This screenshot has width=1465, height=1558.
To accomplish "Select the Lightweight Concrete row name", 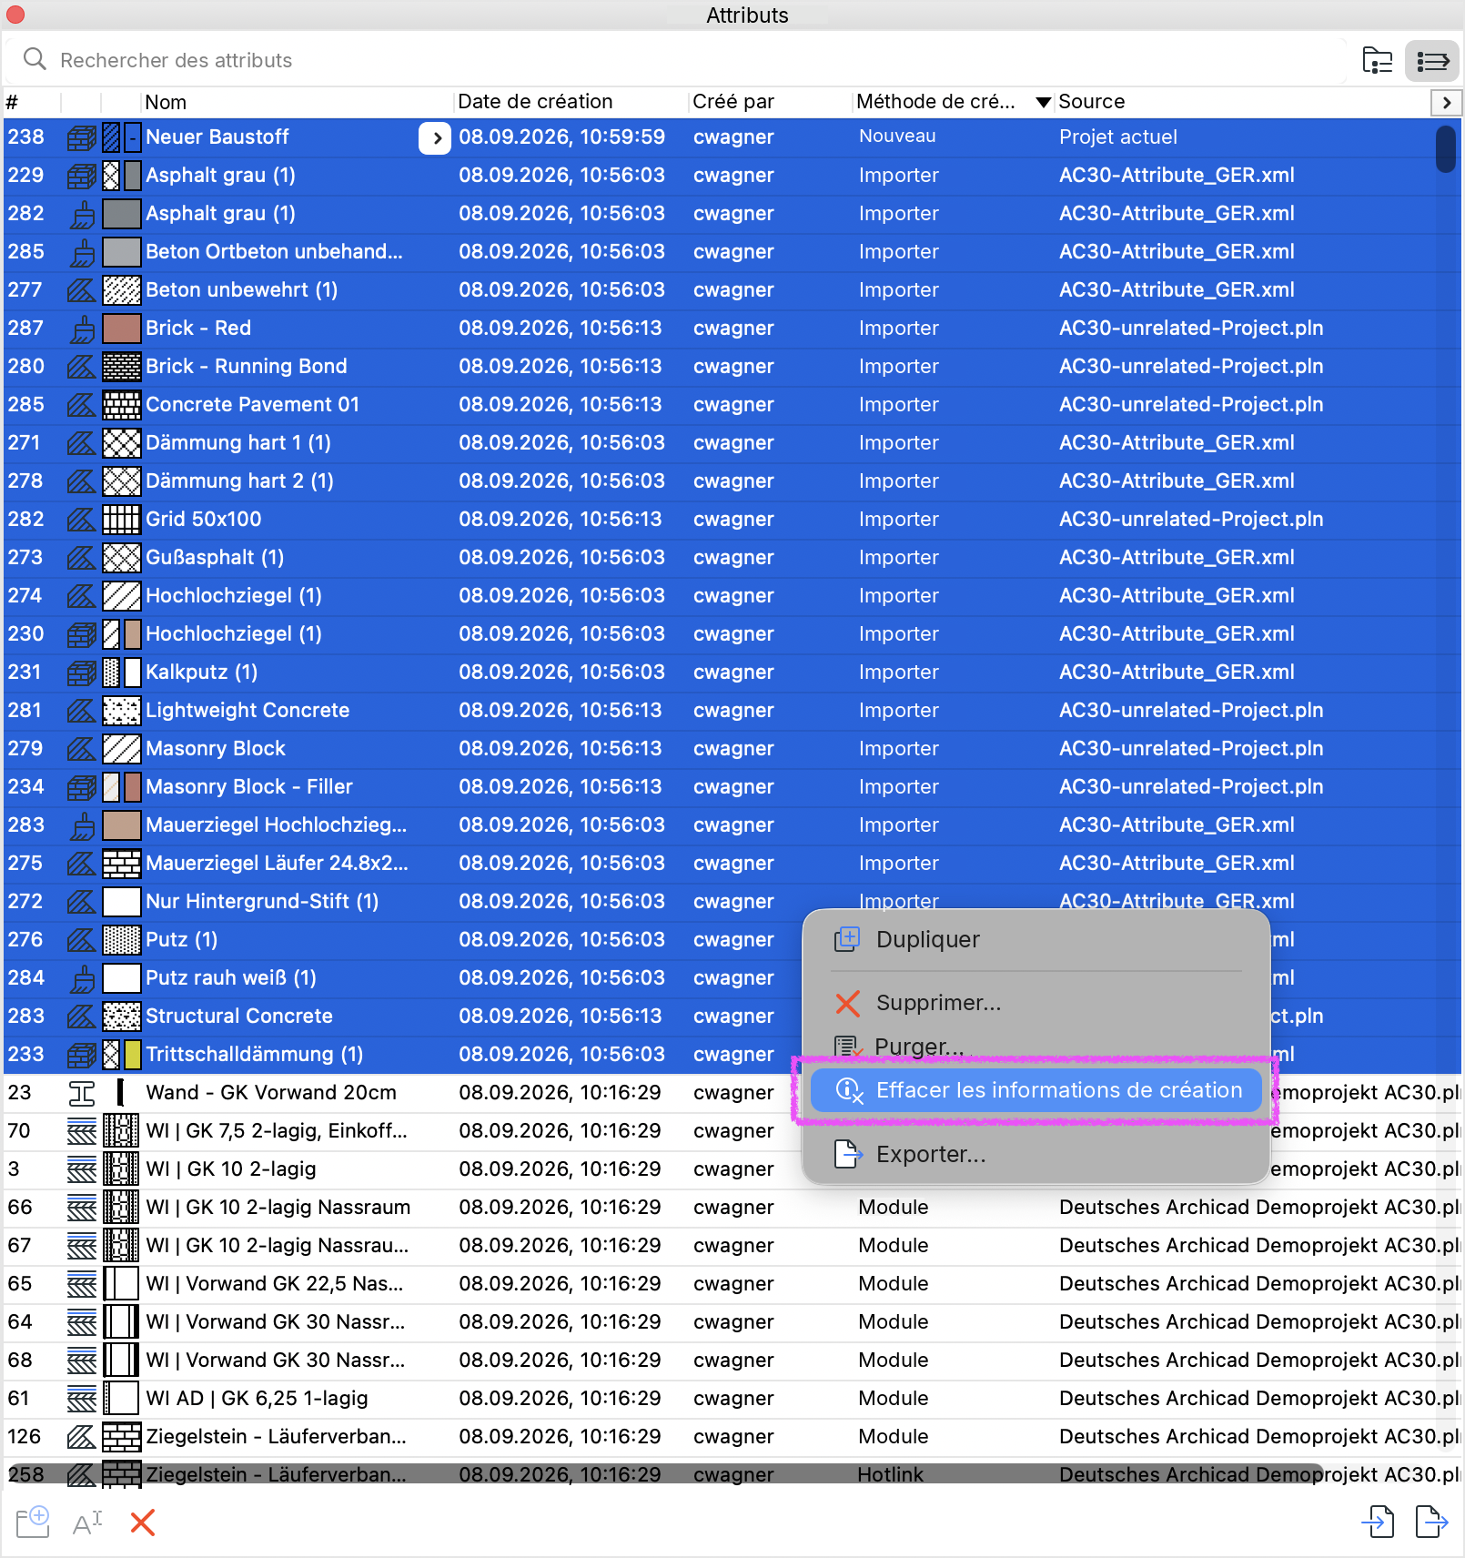I will (x=248, y=710).
